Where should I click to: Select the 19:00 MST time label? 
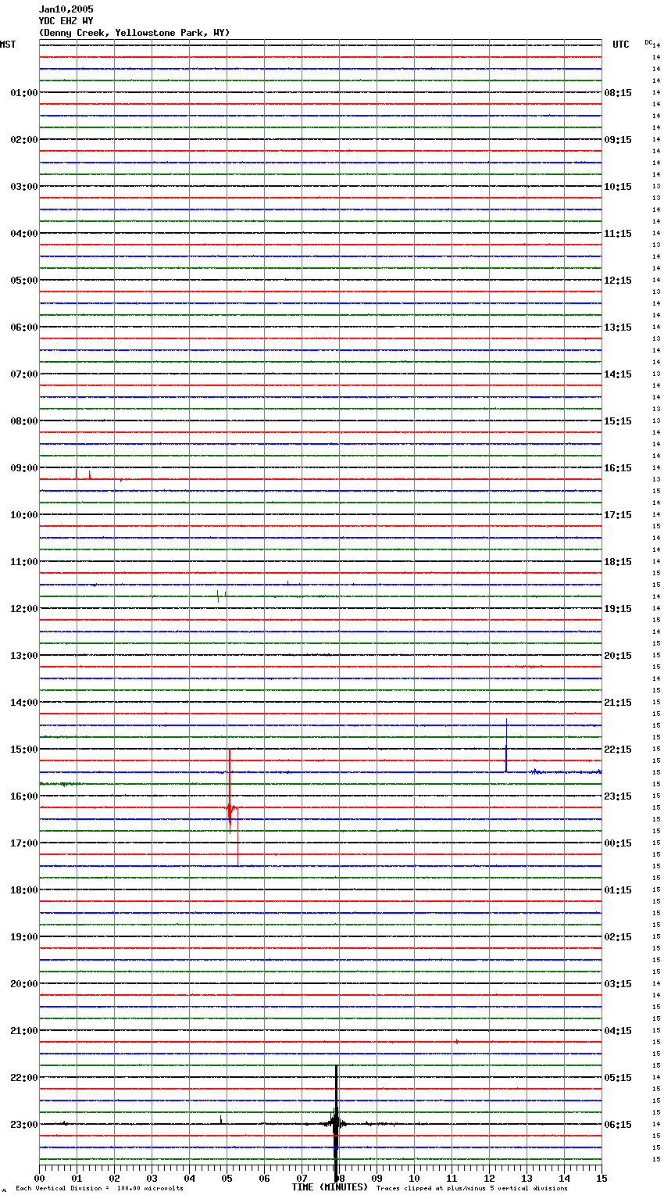pos(23,937)
